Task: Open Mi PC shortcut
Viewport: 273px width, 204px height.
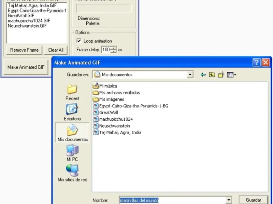Action: coord(72,153)
